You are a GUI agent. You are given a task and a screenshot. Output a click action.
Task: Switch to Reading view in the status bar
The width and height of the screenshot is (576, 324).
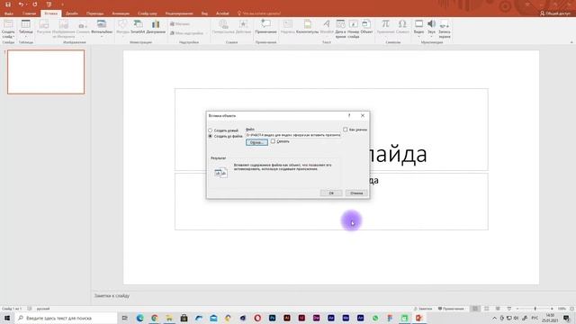coord(498,309)
